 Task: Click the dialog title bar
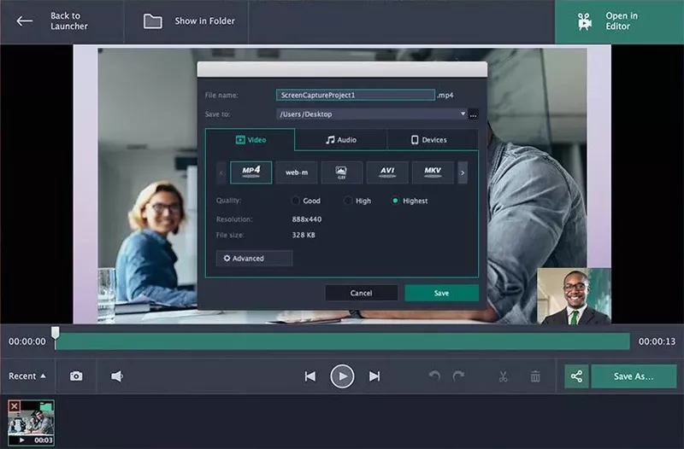(x=343, y=70)
